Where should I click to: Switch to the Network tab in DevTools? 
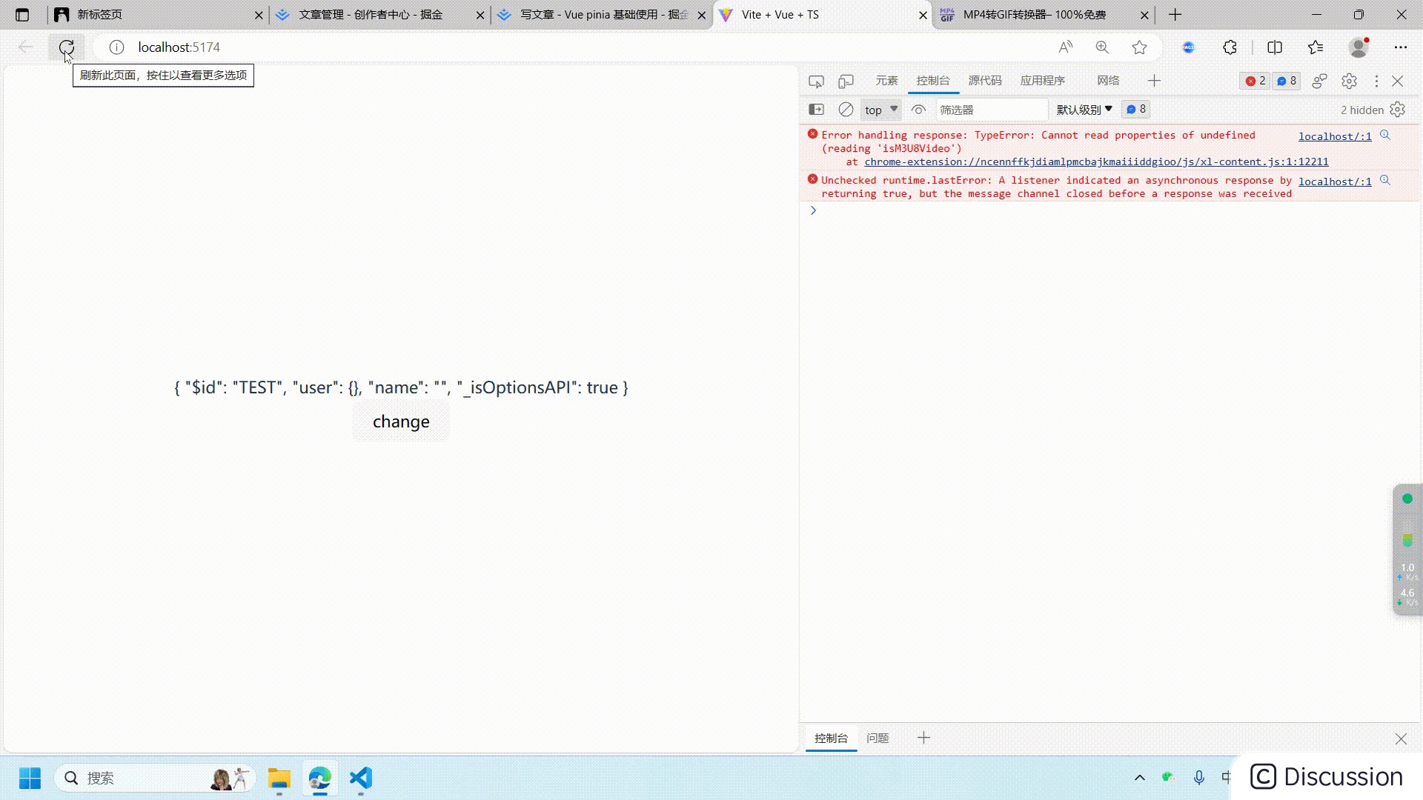click(1108, 81)
